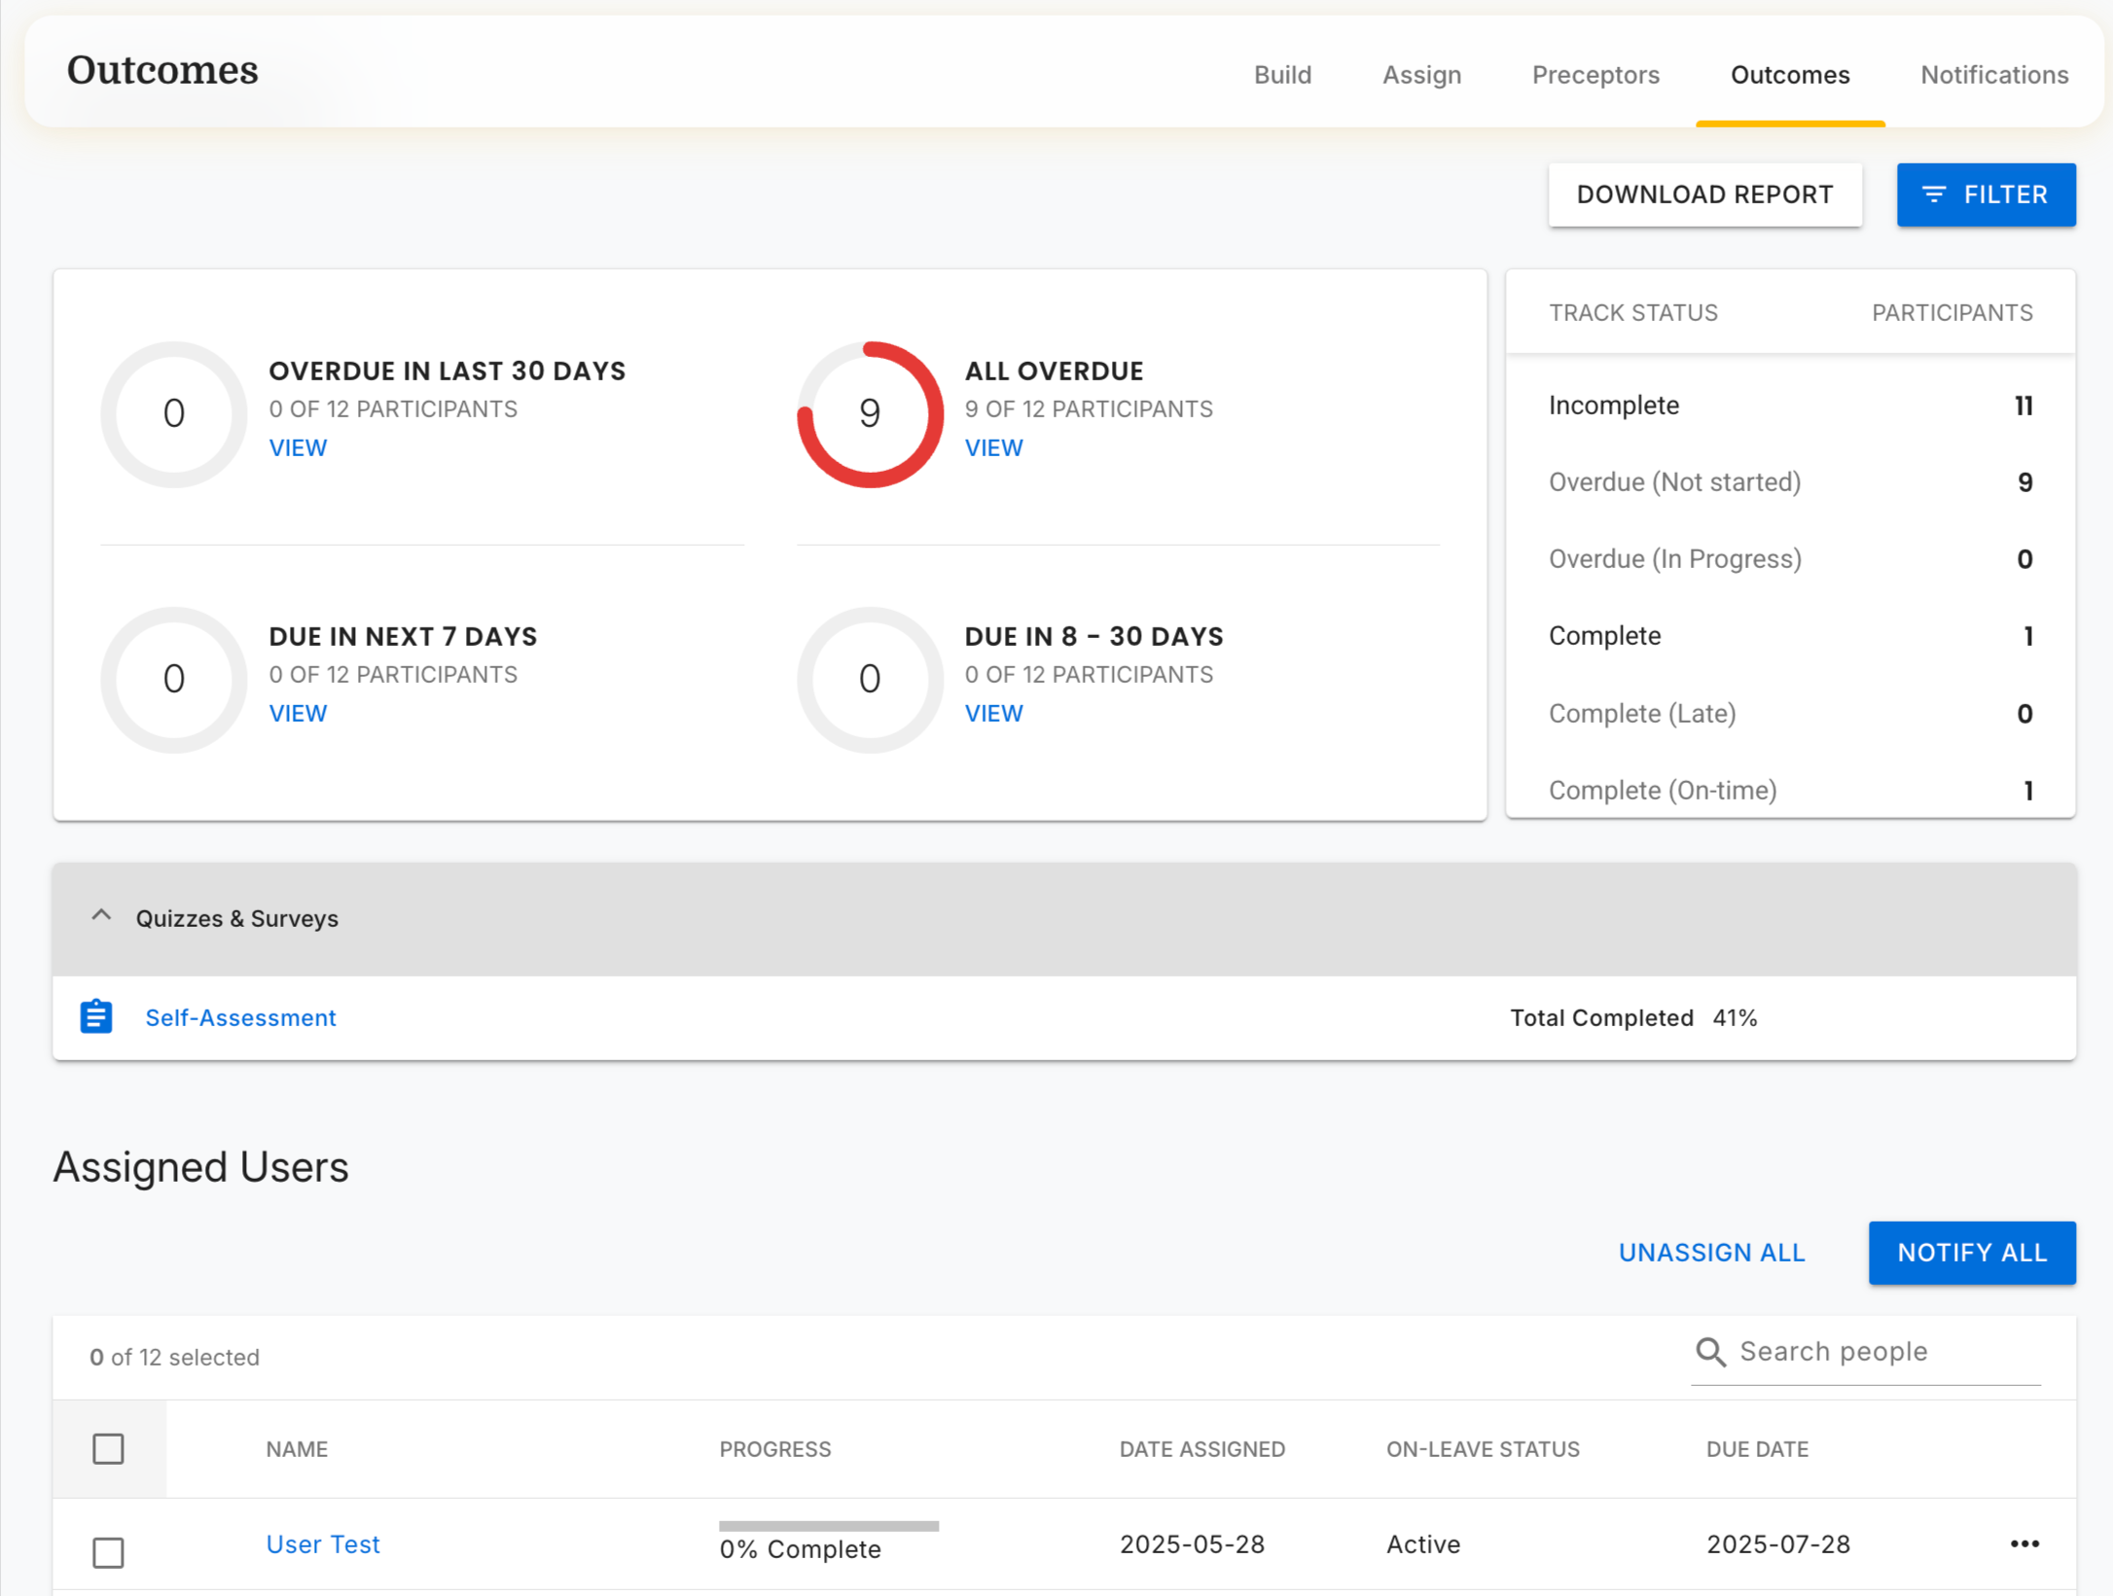The width and height of the screenshot is (2113, 1596).
Task: Select the Overdue (Not started) status row
Action: click(x=1790, y=482)
